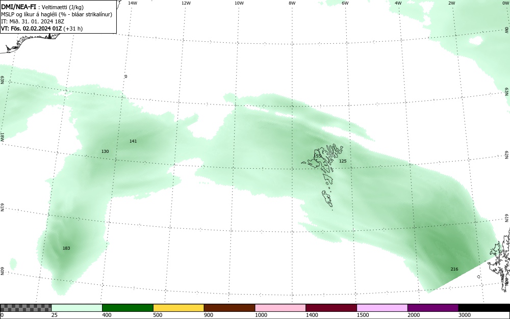The image size is (510, 319).
Task: Click the legend tick label 1500
Action: coord(363,315)
